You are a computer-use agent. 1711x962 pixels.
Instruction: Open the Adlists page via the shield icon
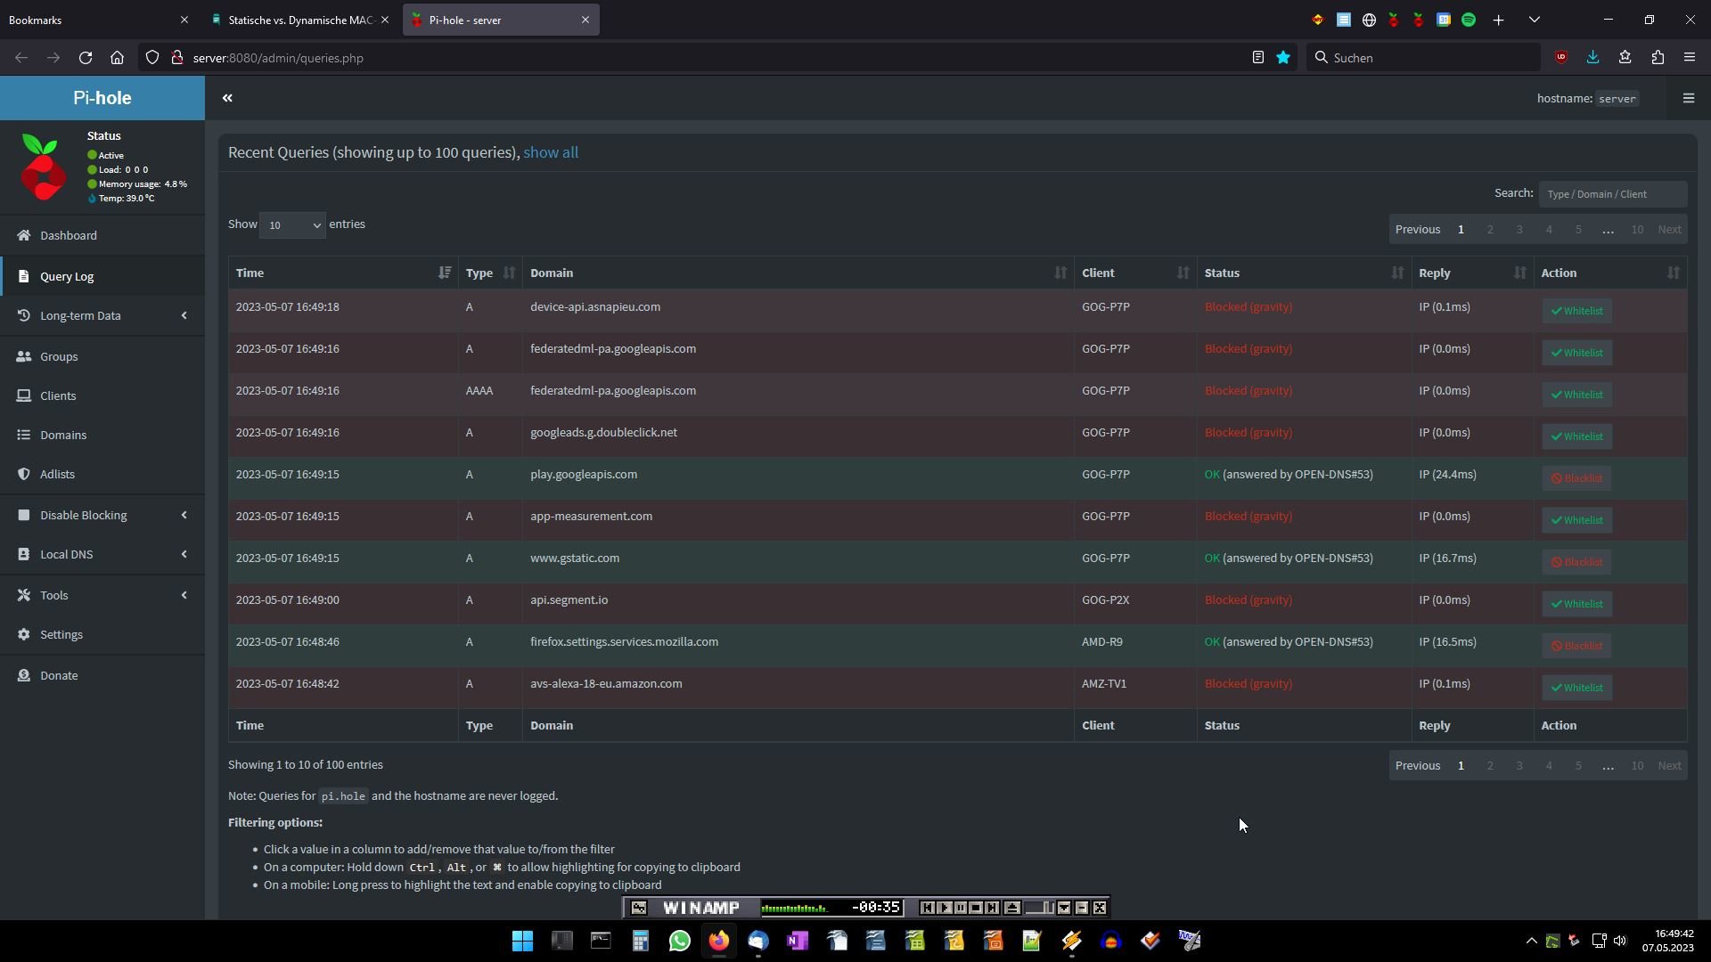[24, 474]
